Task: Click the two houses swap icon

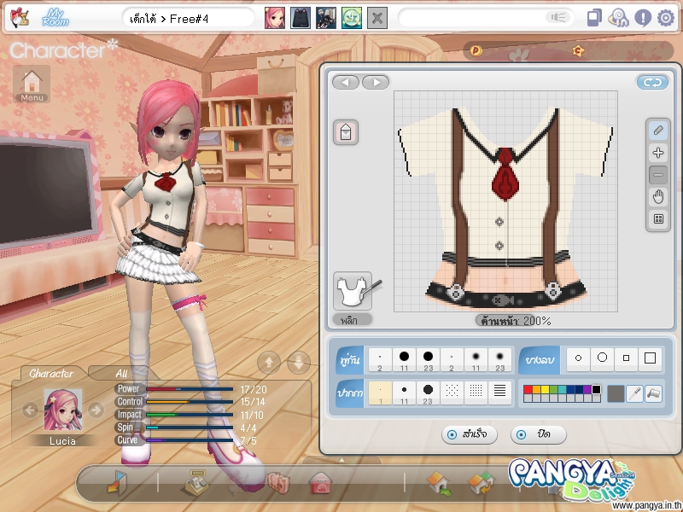Action: pos(482,483)
